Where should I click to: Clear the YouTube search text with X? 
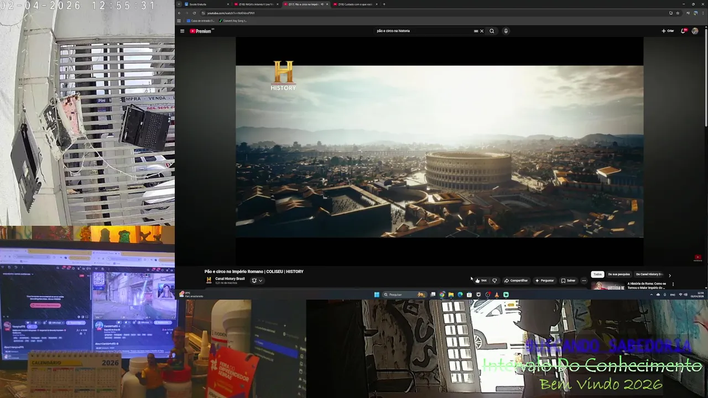click(482, 31)
